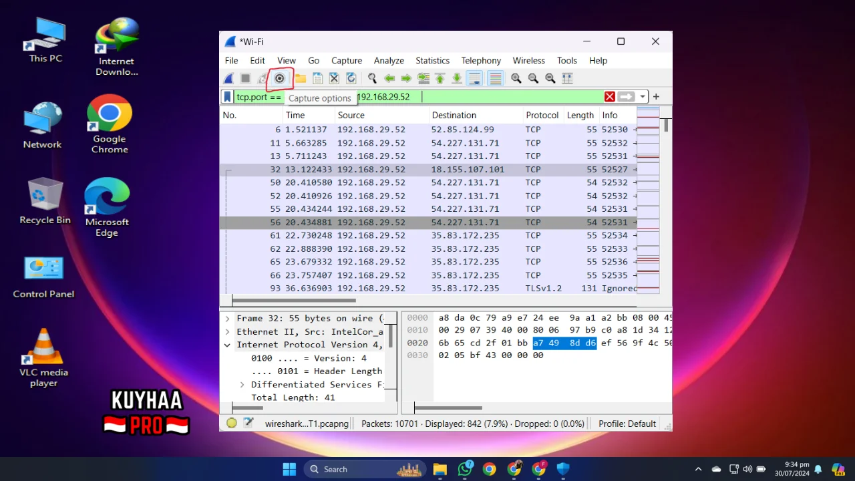Open the File menu

click(x=231, y=60)
